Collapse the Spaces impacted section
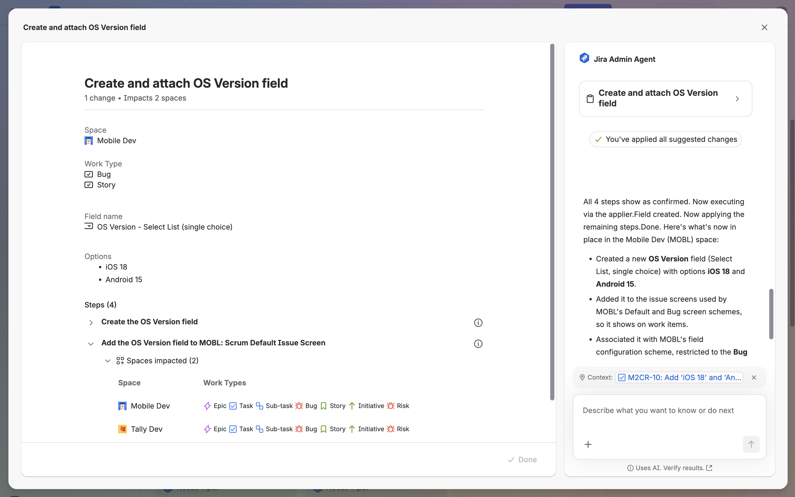This screenshot has height=497, width=795. tap(107, 361)
